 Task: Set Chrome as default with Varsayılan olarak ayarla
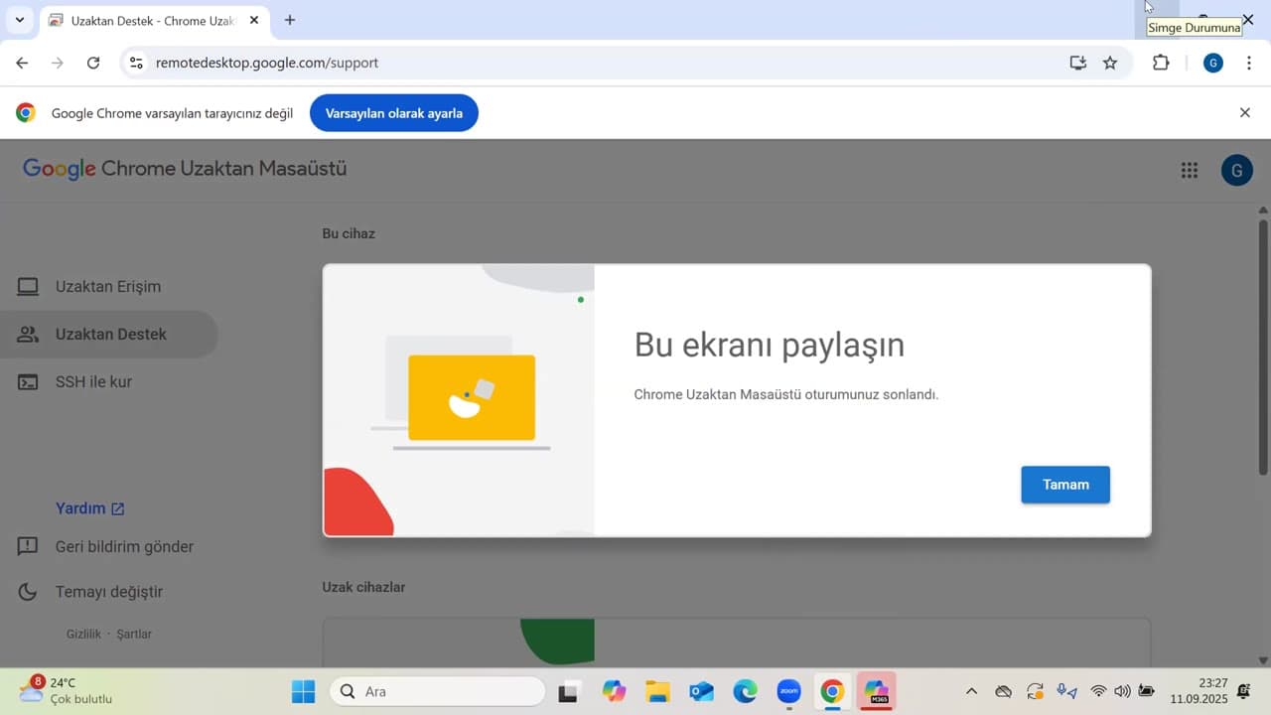(x=394, y=113)
